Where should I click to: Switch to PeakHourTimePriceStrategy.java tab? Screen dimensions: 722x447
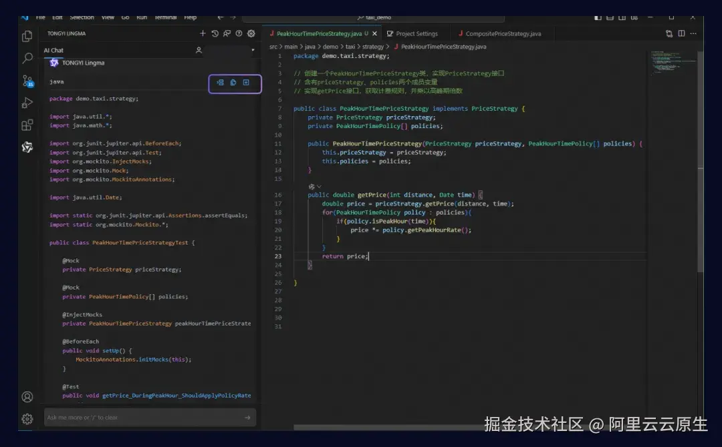pos(319,33)
